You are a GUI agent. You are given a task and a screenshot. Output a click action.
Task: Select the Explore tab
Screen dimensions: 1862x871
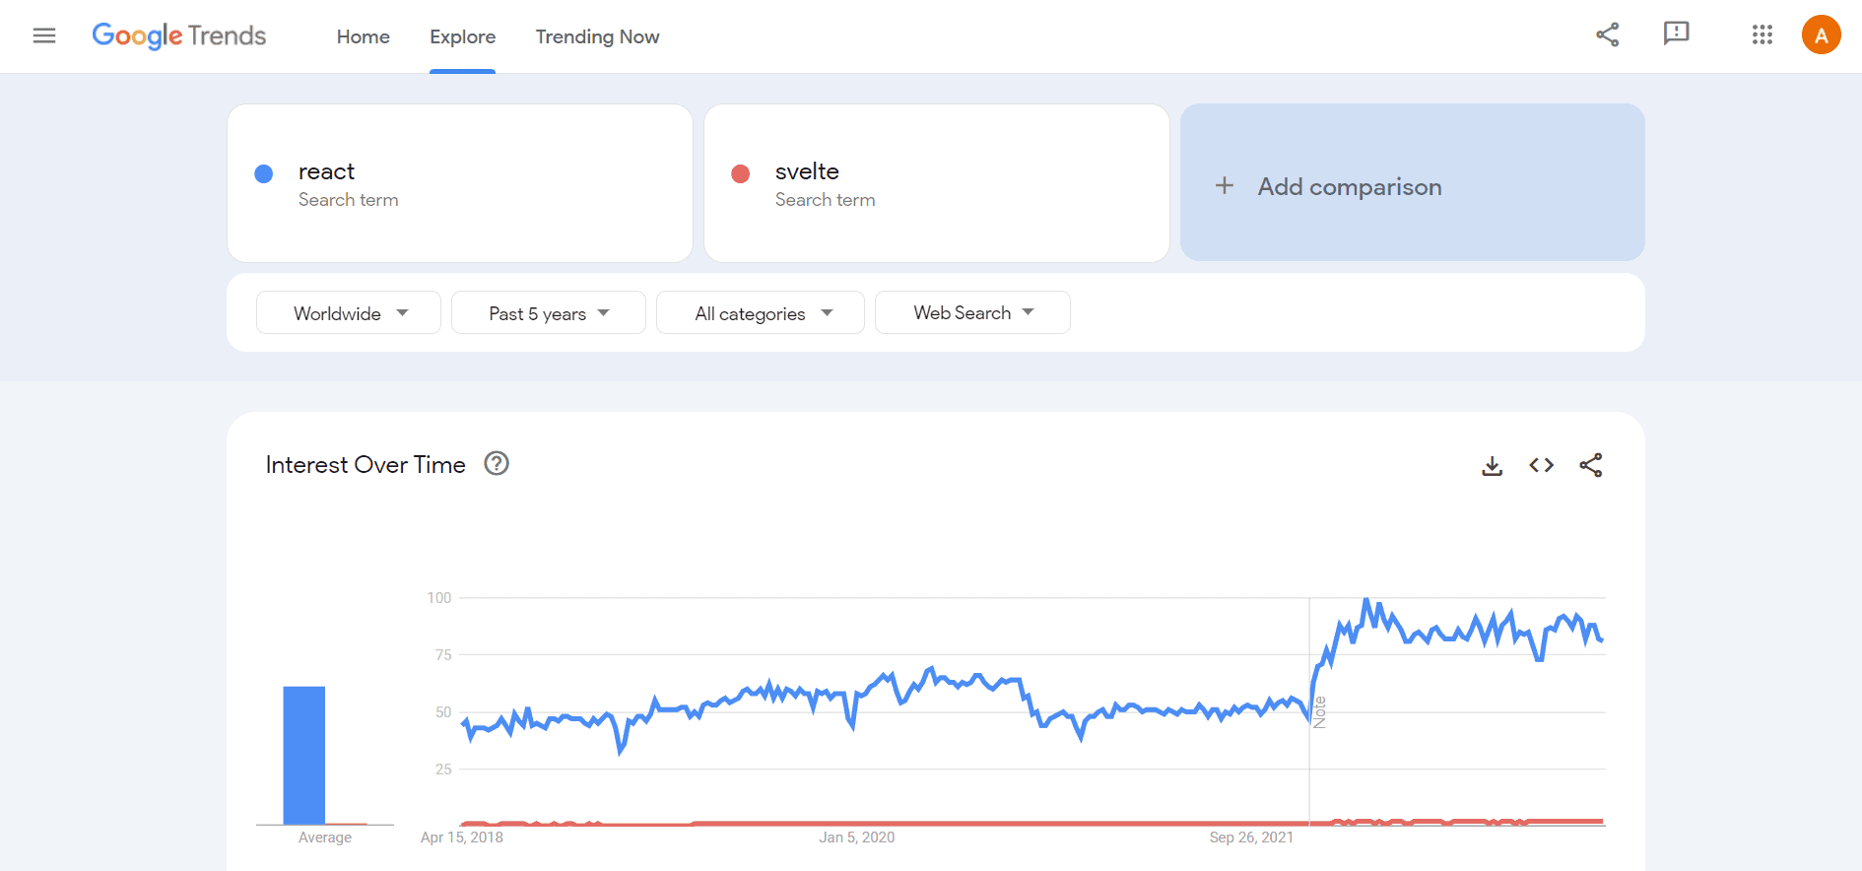462,36
